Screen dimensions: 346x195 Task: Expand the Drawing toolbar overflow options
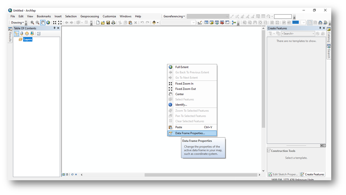(x=26, y=23)
